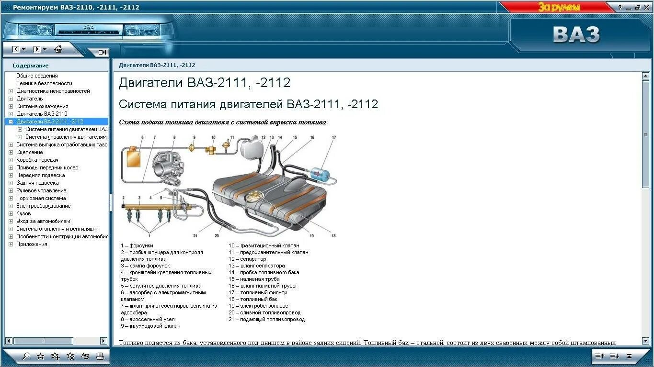Expand the Система питания двигателей sub-node

click(20, 129)
